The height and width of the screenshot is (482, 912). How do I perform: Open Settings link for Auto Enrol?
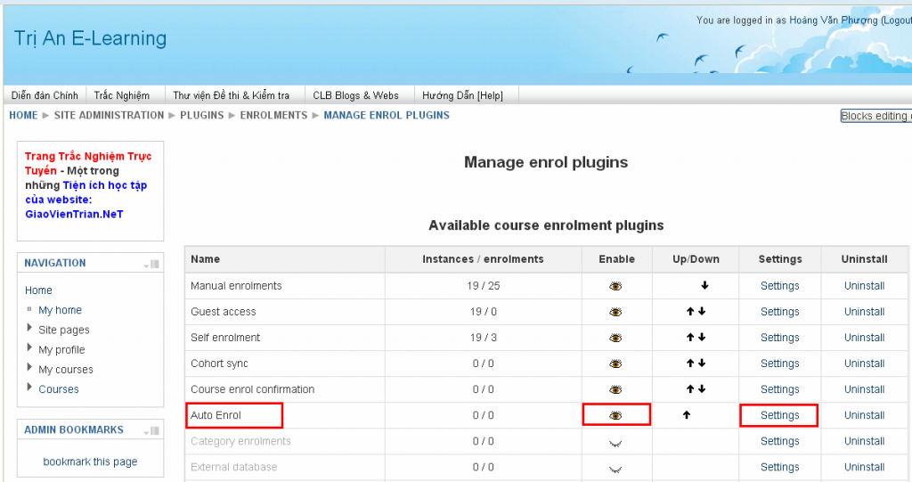tap(779, 415)
